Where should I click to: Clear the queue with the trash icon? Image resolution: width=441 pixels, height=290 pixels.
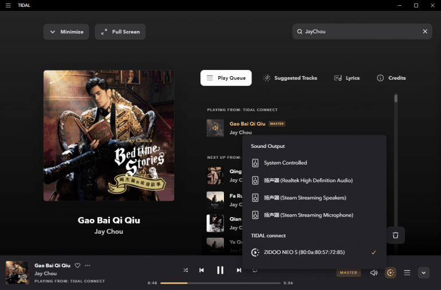pyautogui.click(x=395, y=235)
